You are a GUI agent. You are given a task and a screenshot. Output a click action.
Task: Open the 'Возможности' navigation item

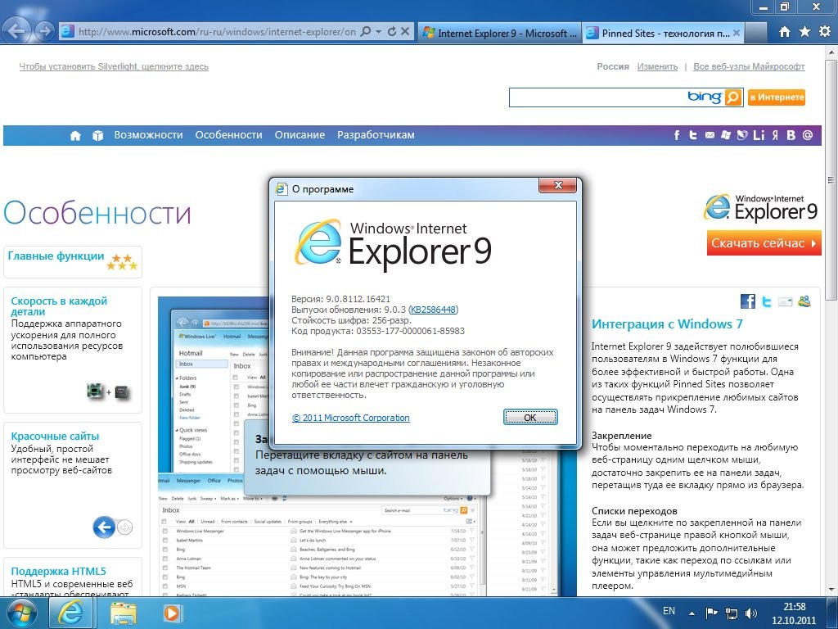click(149, 135)
